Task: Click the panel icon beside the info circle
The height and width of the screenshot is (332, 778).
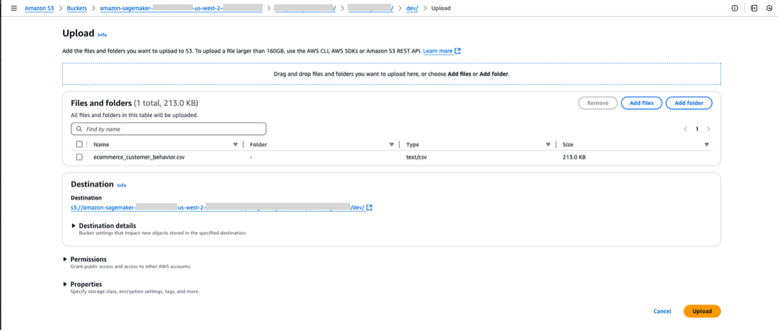Action: pyautogui.click(x=754, y=9)
